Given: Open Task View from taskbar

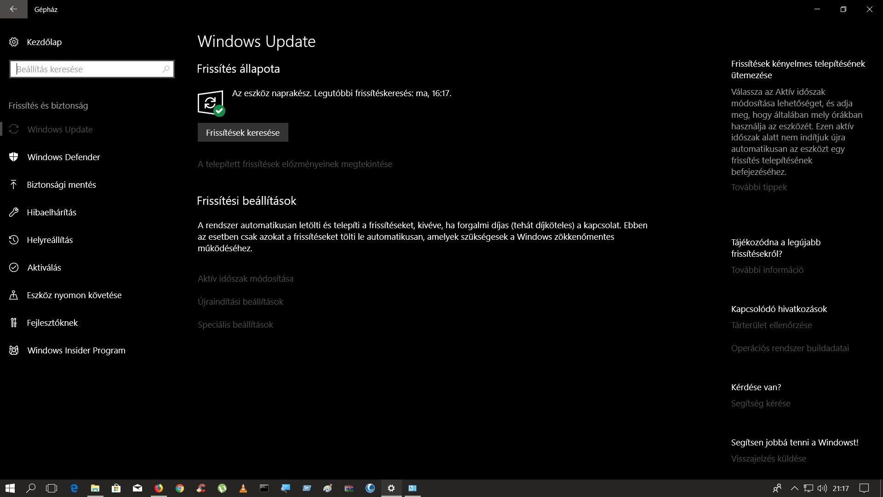Looking at the screenshot, I should pyautogui.click(x=52, y=488).
